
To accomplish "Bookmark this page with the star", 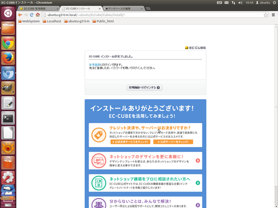I will (266, 15).
